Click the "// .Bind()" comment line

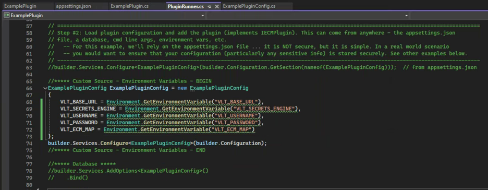click(68, 177)
